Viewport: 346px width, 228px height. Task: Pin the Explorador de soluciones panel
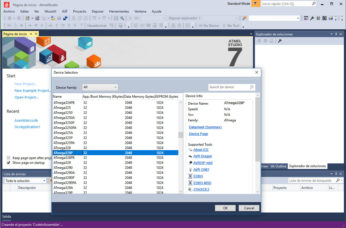pyautogui.click(x=336, y=34)
